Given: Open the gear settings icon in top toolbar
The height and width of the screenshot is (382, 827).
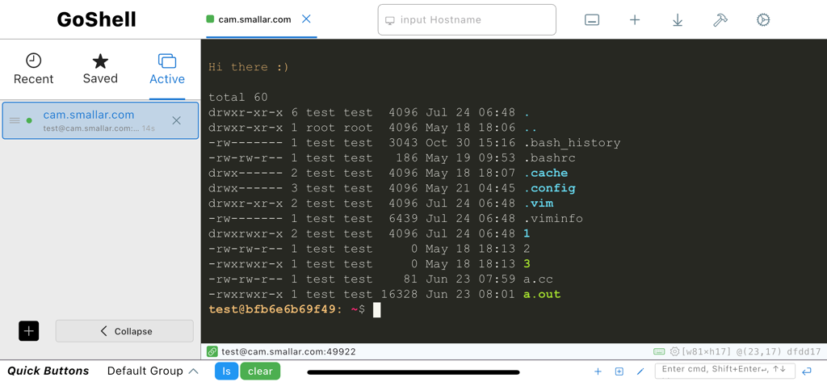Looking at the screenshot, I should pos(762,20).
